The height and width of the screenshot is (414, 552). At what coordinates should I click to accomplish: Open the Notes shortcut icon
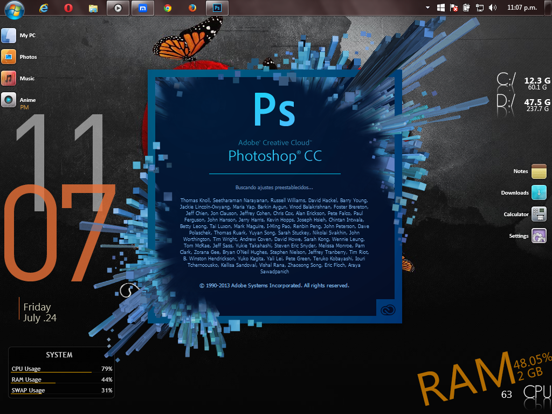(539, 171)
